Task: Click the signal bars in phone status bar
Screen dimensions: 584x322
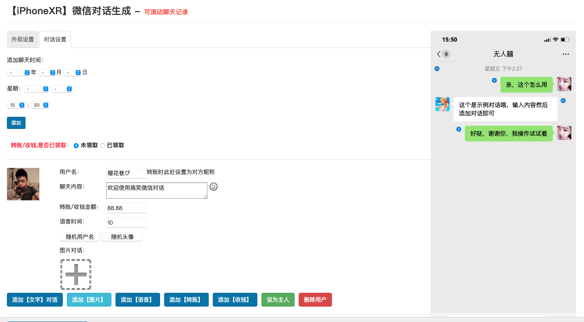Action: 548,40
